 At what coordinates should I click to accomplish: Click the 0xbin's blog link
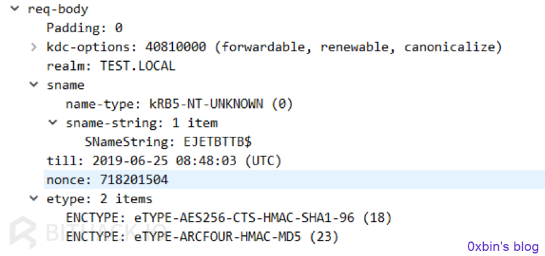click(x=503, y=247)
